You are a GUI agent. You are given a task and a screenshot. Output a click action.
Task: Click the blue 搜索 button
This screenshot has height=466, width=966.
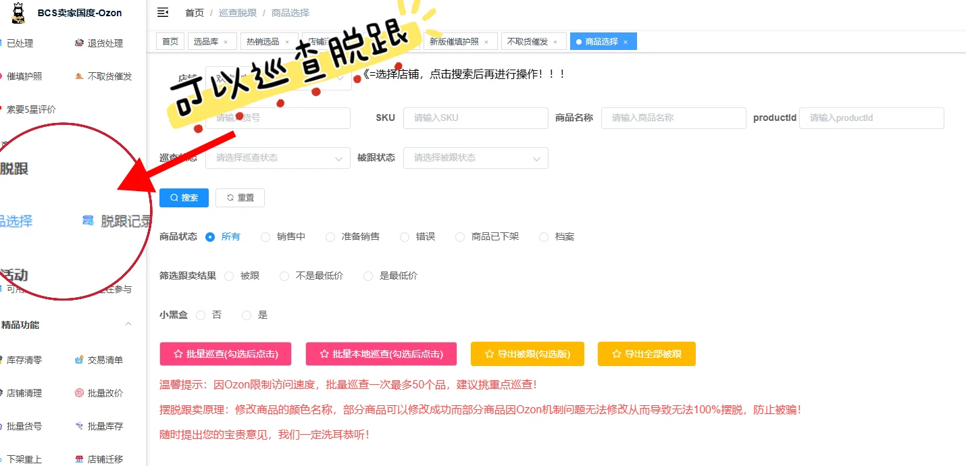click(184, 198)
